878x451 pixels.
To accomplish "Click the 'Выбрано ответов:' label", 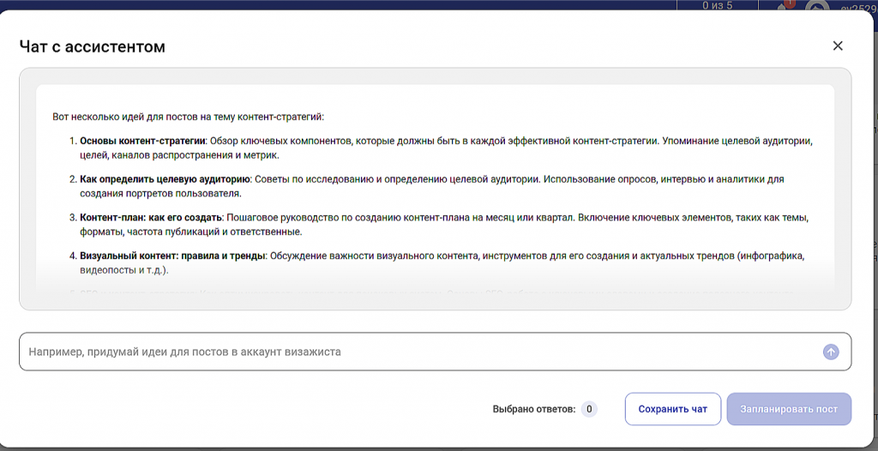I will click(533, 410).
